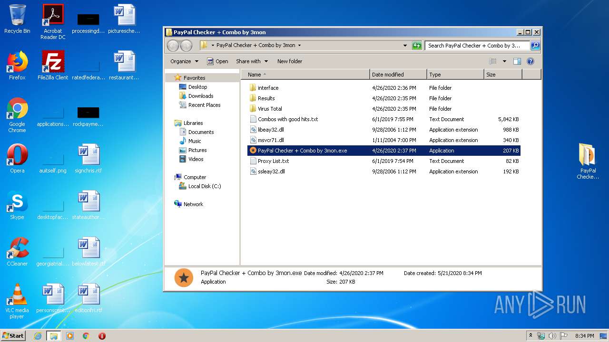Open Recycle Bin desktop icon
Viewport: 609px width, 342px height.
17,19
